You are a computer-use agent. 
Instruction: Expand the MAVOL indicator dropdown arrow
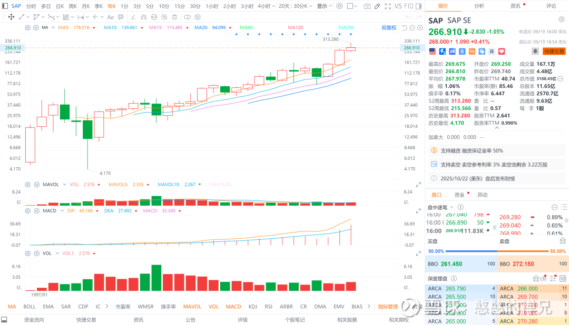65,185
